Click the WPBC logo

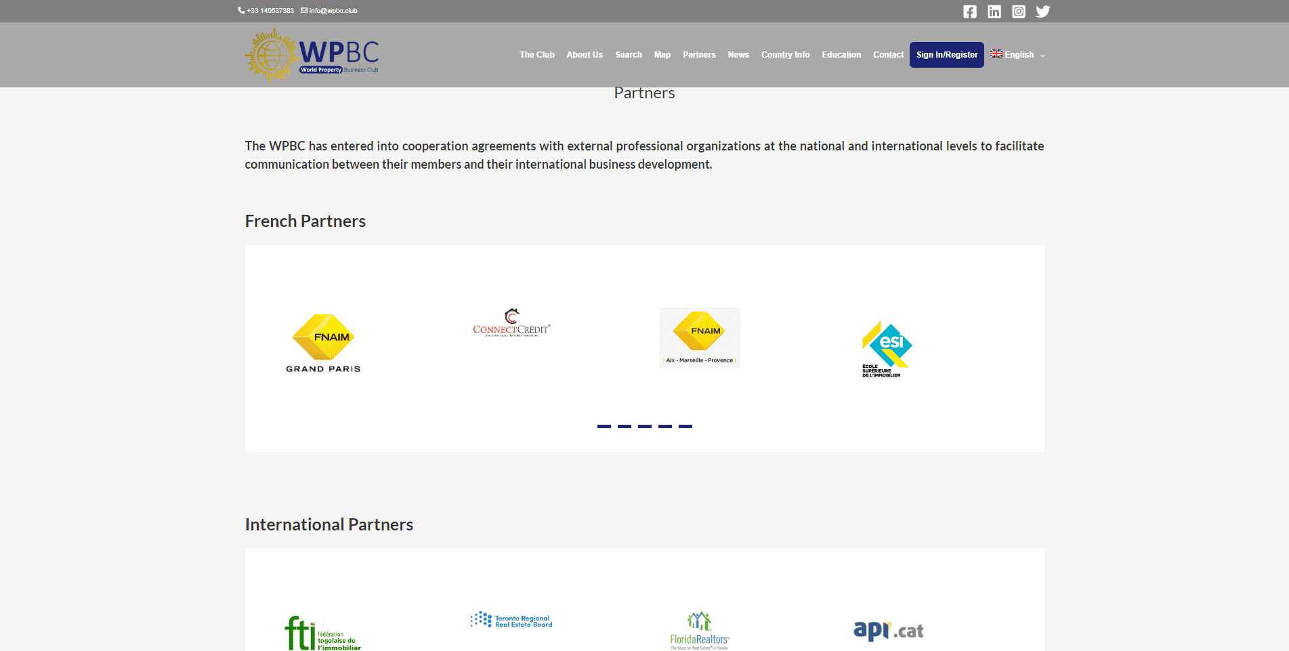312,55
